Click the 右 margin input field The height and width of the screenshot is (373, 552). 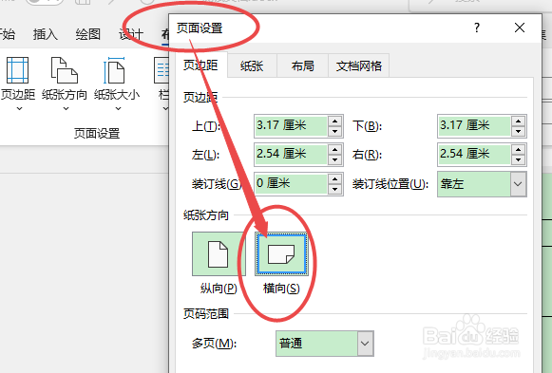tap(474, 155)
